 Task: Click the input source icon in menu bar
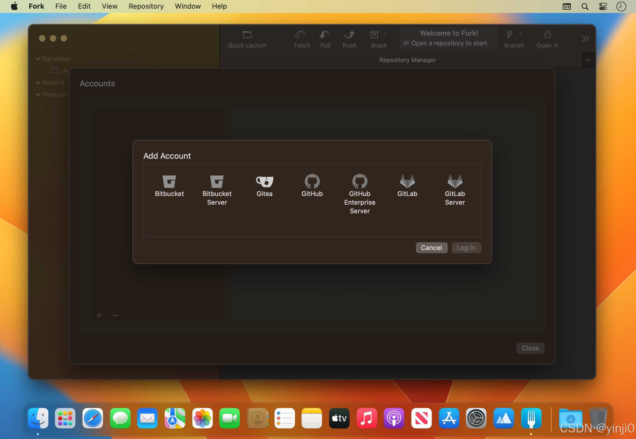(x=567, y=6)
